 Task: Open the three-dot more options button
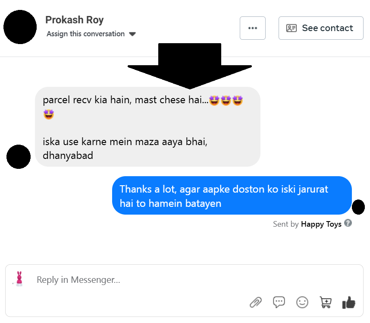point(253,28)
